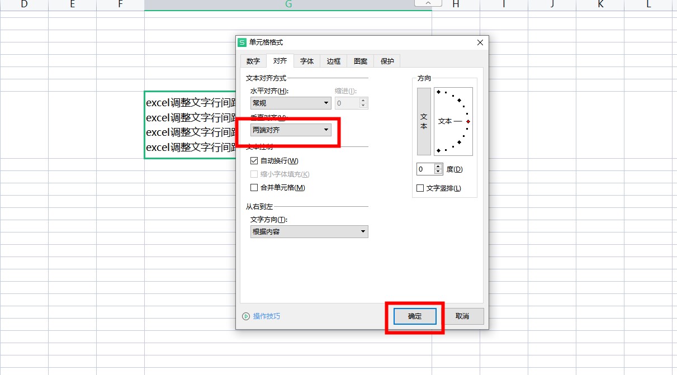
Task: Toggle the 文字竖排 checkbox
Action: 420,188
